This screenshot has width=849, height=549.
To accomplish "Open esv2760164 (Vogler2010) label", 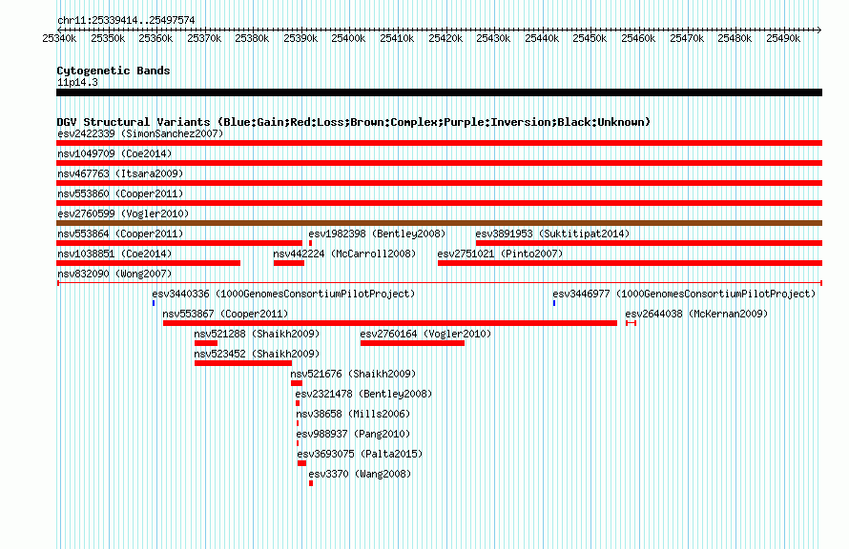I will click(425, 334).
